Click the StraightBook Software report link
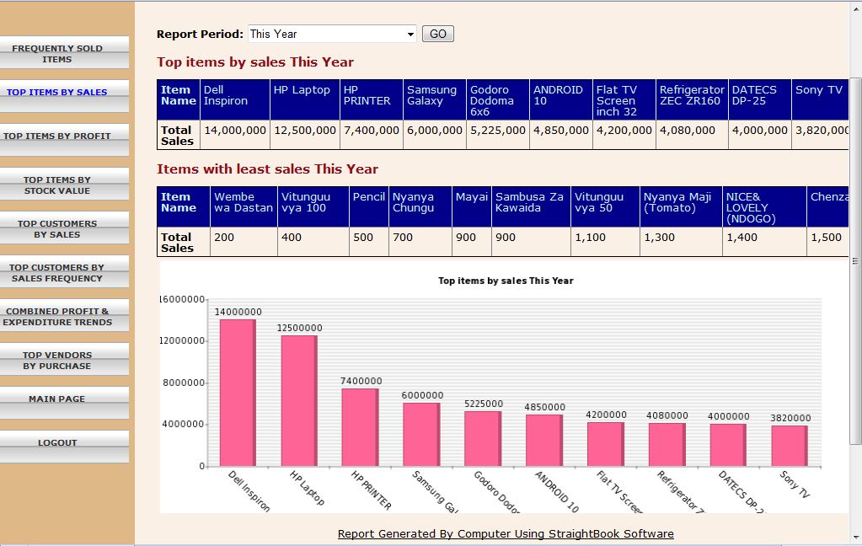The width and height of the screenshot is (862, 546). click(506, 533)
